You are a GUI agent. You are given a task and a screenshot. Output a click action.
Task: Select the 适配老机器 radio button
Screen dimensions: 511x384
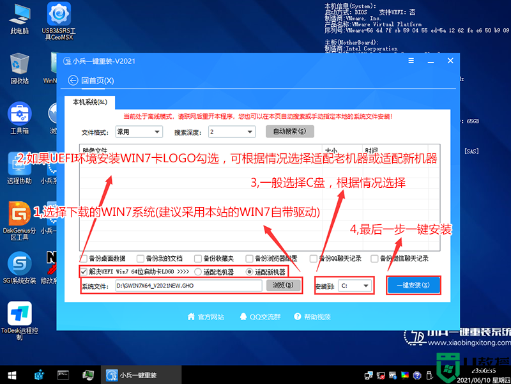pos(198,272)
